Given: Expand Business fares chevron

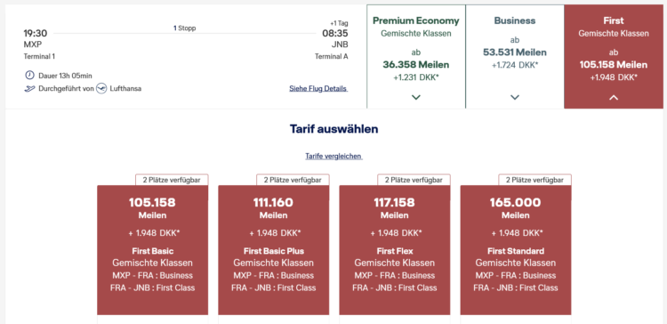Looking at the screenshot, I should tap(515, 98).
